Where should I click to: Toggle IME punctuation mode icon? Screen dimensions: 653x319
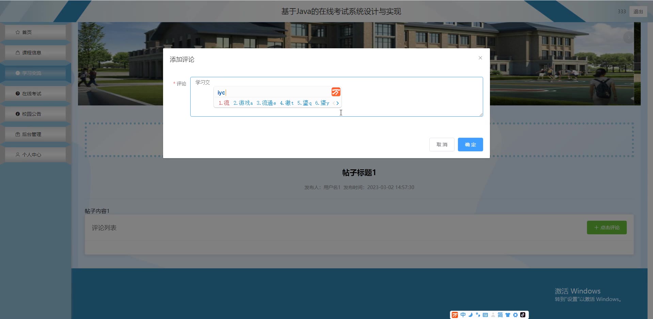tap(478, 315)
